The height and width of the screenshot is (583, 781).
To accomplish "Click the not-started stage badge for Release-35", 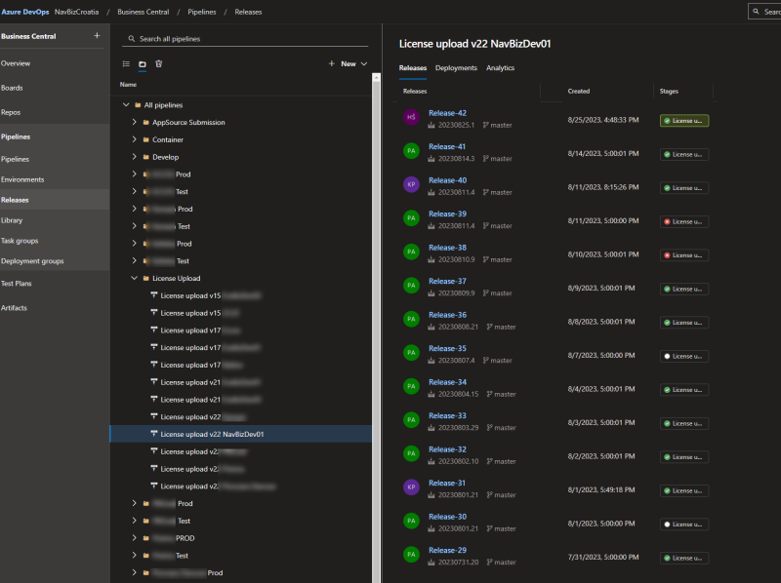I will [x=684, y=357].
